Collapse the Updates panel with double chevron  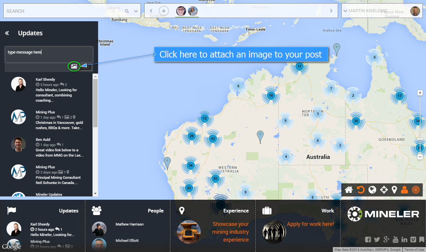7,33
